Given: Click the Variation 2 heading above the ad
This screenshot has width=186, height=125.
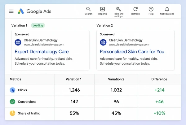Looking at the screenshot, I should [104, 25].
